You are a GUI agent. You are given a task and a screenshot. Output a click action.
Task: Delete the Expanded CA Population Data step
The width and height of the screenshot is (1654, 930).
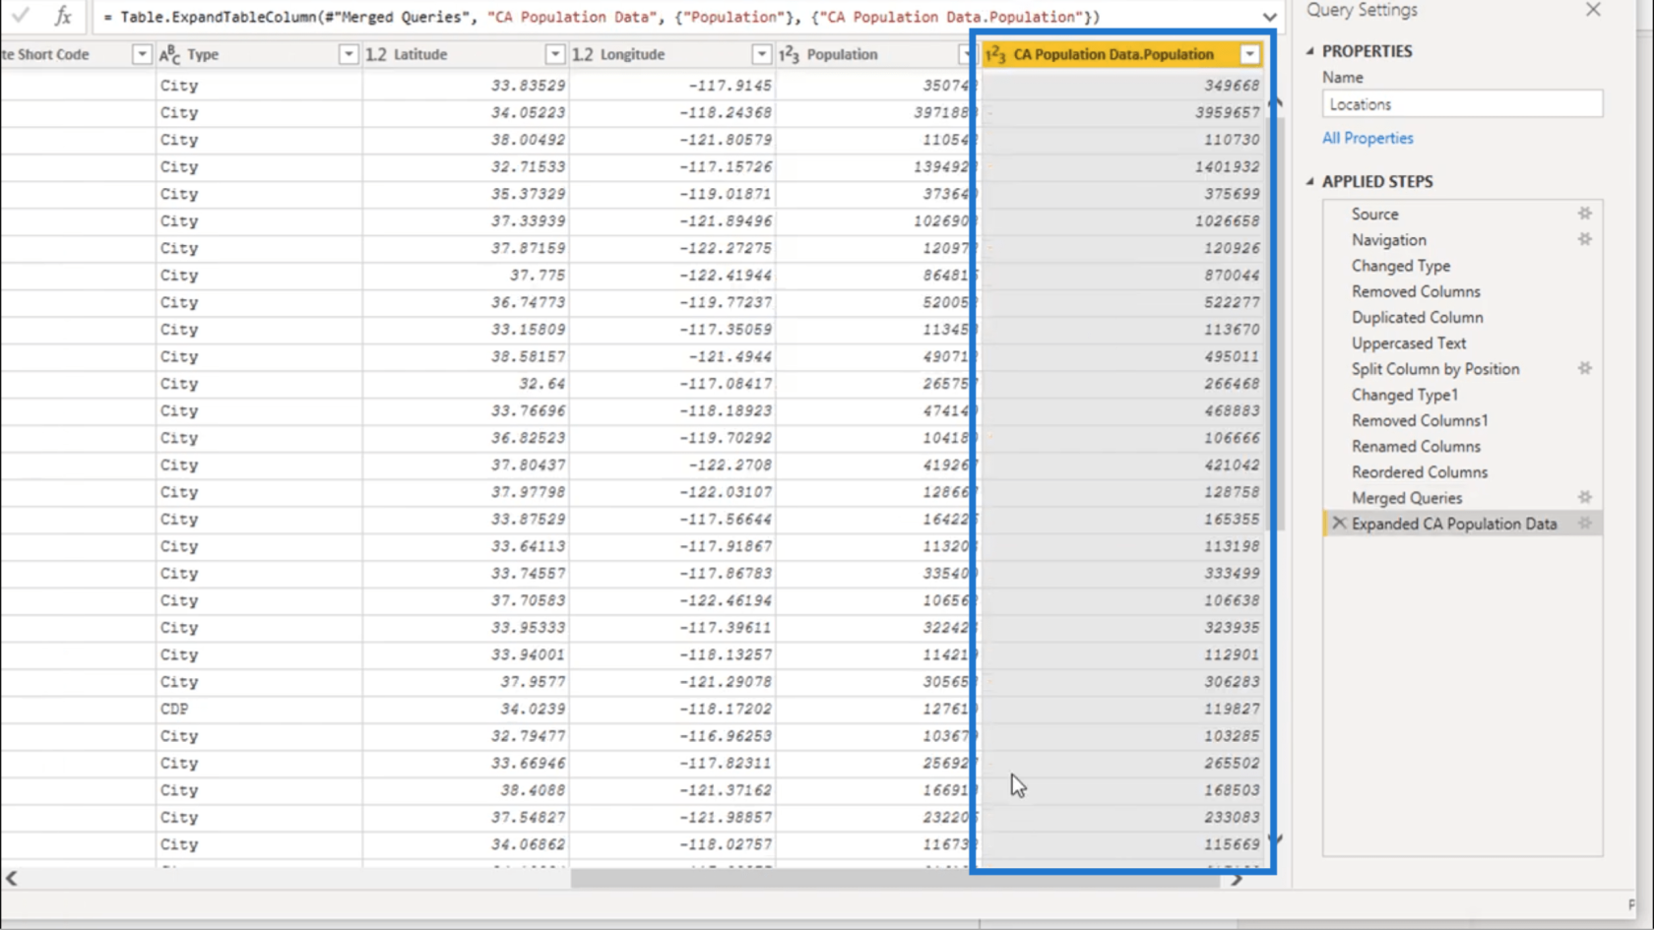click(x=1339, y=524)
